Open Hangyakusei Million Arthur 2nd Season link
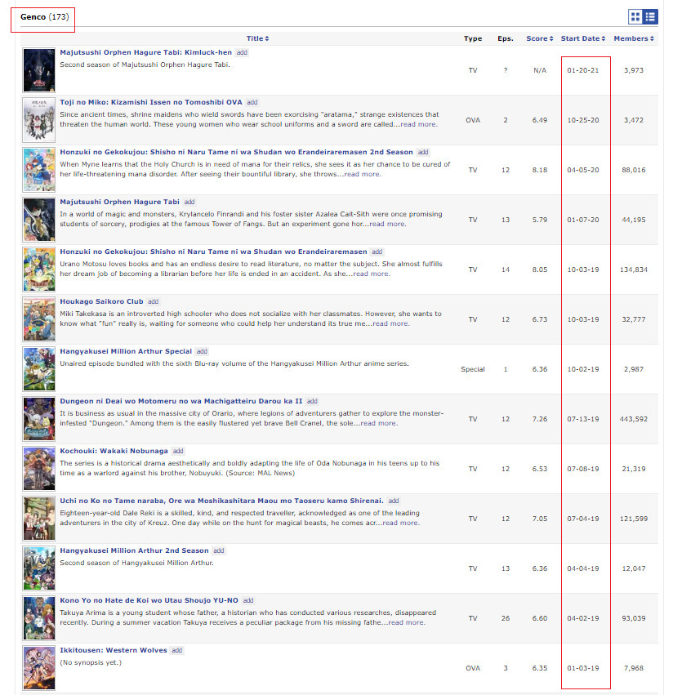The image size is (673, 695). 134,550
